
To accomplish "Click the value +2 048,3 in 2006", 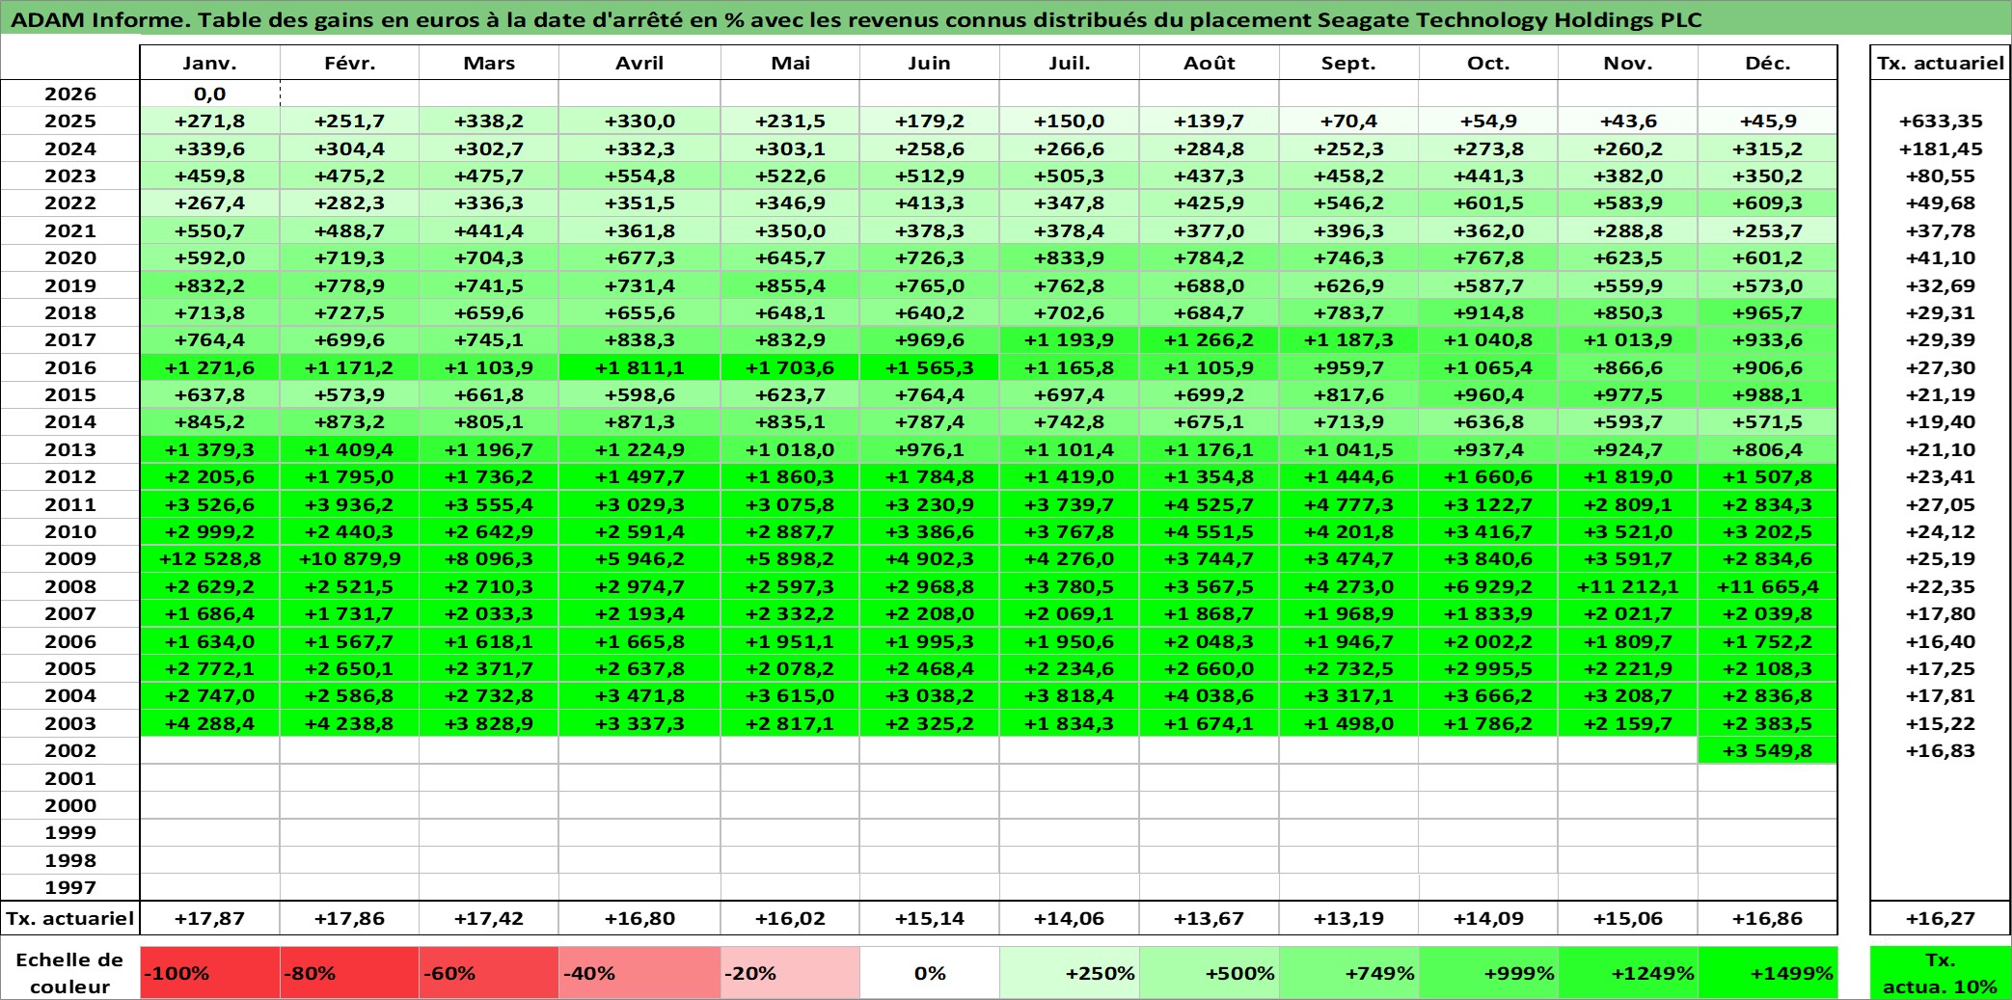I will point(1209,641).
